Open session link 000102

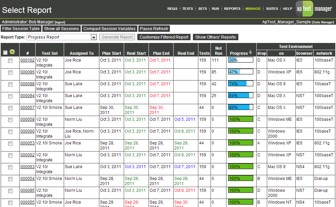pos(27,60)
